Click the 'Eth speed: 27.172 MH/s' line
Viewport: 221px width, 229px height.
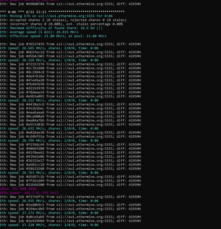(49, 213)
